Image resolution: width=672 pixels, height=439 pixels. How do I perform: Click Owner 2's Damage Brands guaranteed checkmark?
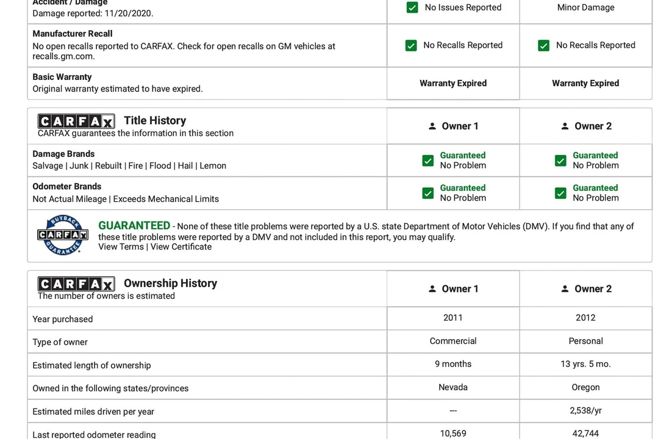click(560, 161)
